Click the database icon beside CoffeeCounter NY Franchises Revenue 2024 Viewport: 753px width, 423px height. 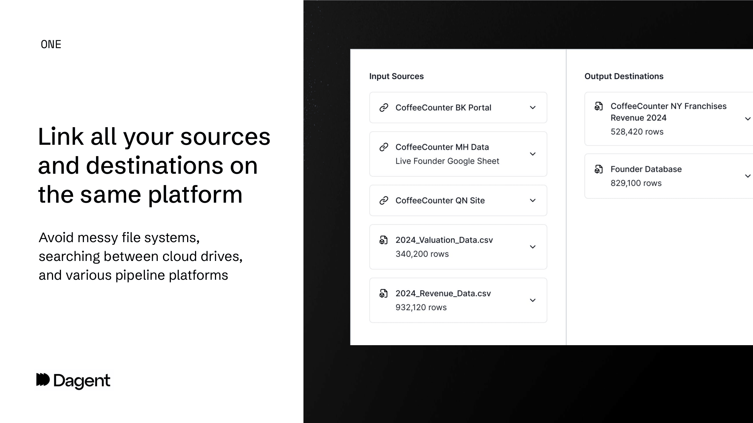click(599, 106)
